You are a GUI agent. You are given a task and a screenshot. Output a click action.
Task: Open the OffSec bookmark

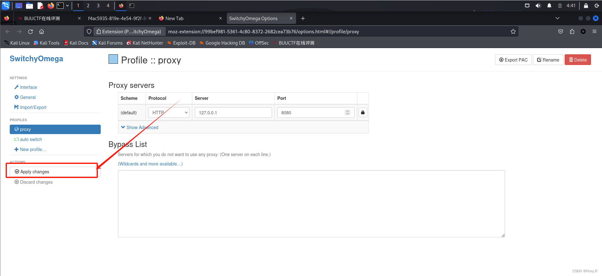coord(259,43)
